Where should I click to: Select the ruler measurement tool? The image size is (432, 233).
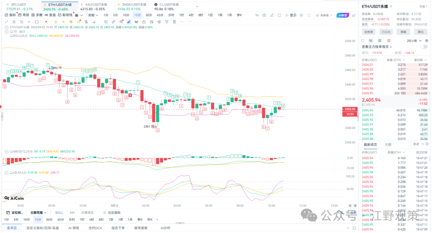point(114,22)
